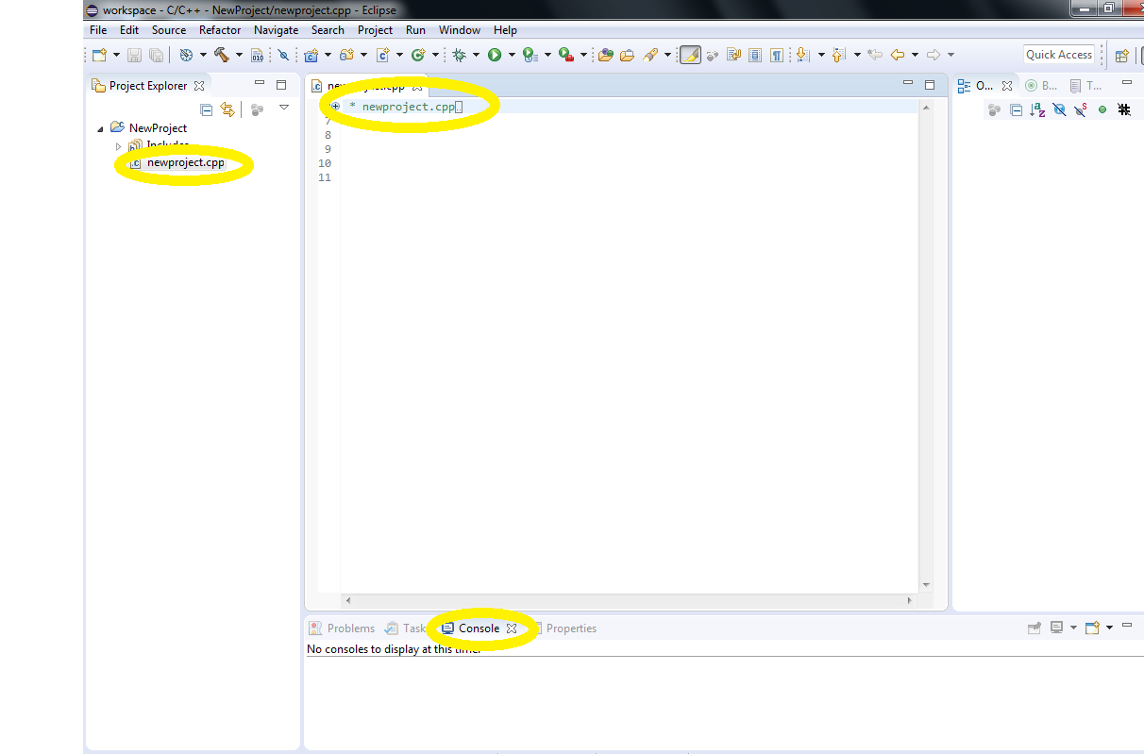Toggle the Mark Occurrences highlighter icon
Image resolution: width=1144 pixels, height=754 pixels.
690,55
